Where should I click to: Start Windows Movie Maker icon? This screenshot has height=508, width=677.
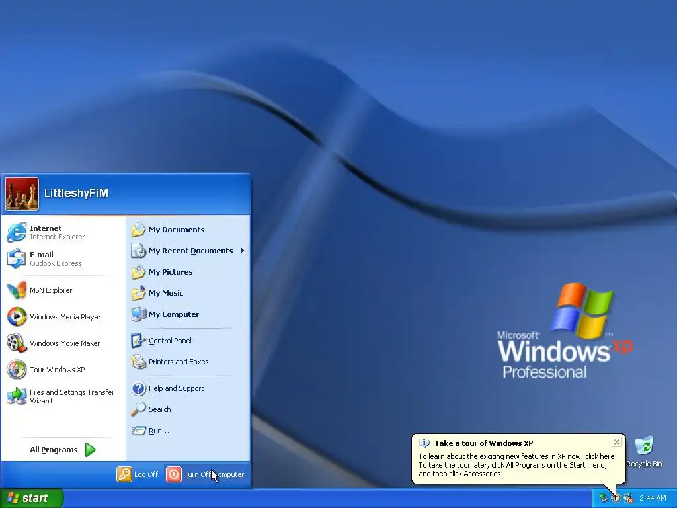point(17,343)
